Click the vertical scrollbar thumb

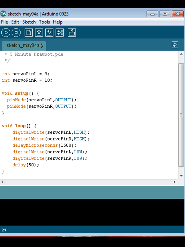(x=181, y=115)
